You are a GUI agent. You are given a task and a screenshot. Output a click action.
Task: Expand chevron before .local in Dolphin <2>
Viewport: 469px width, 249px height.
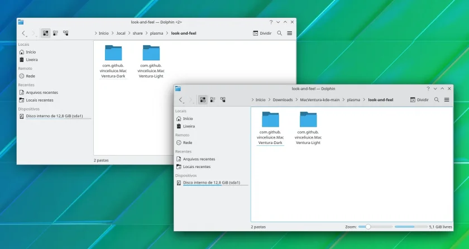[x=113, y=33]
